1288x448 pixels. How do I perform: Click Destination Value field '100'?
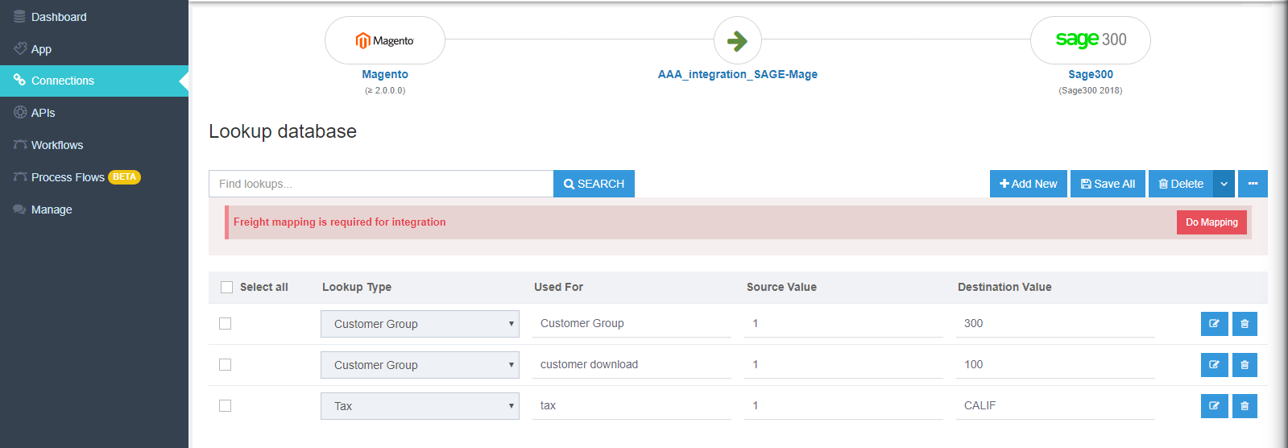coord(1055,364)
